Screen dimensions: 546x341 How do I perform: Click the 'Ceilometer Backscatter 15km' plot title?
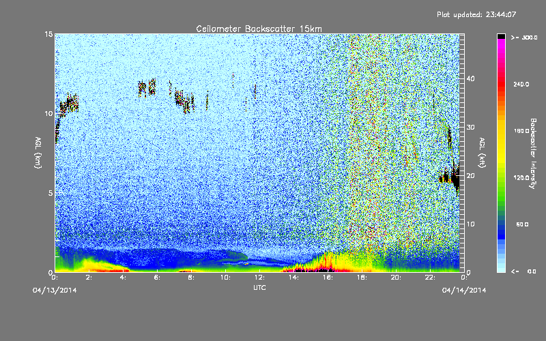point(259,29)
